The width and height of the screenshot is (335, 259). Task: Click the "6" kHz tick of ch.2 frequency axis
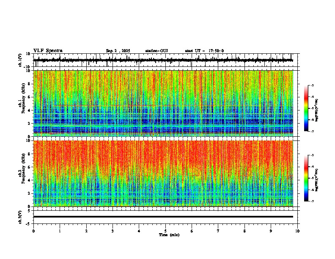pos(29,167)
